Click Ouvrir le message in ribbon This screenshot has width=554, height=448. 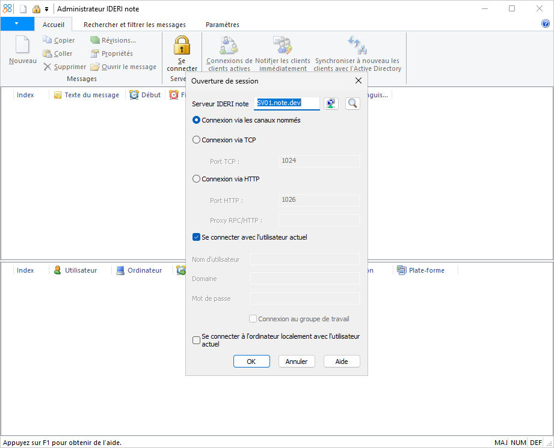tap(123, 67)
